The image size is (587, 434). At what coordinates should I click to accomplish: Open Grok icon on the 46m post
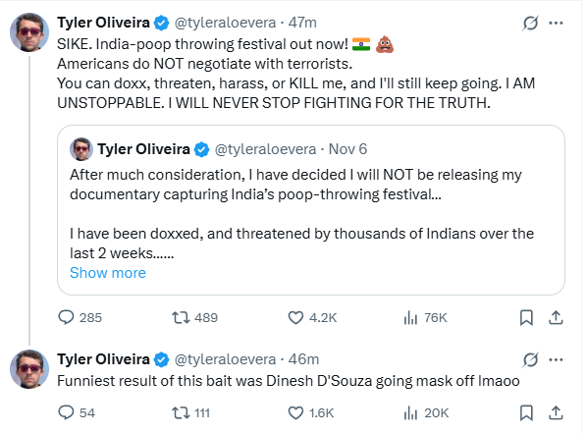(x=531, y=359)
